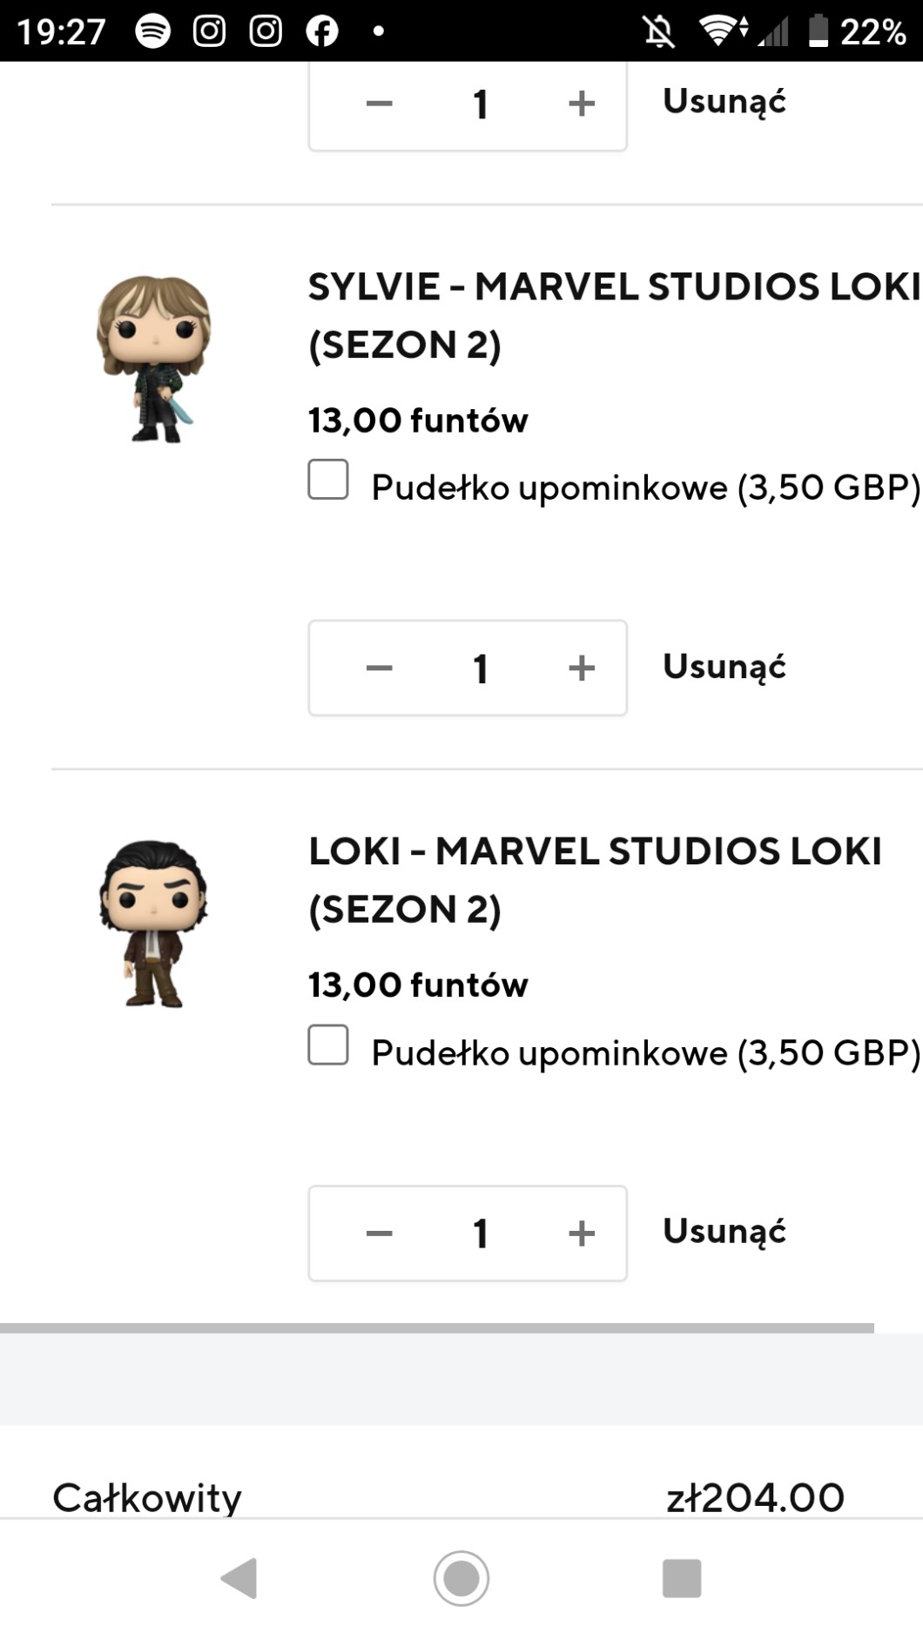Open the Loki Funko figure thumbnail
Viewport: 923px width, 1640px height.
[154, 924]
